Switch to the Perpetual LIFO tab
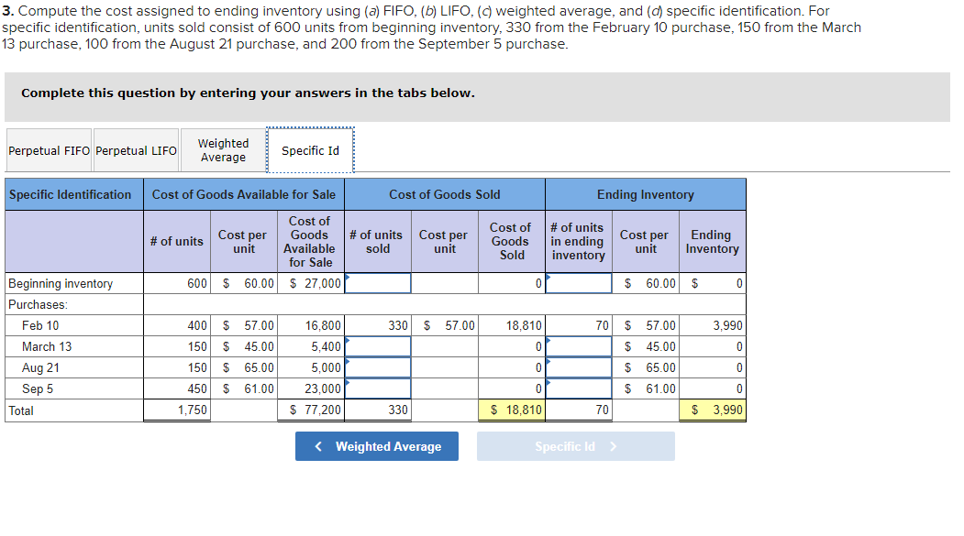 [135, 149]
